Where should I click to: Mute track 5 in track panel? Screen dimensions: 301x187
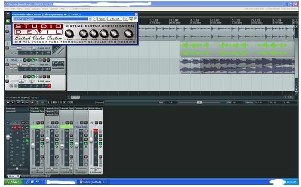tap(44, 77)
